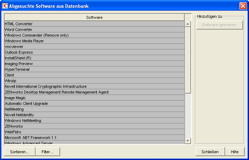Select the InstallShield (R) row
The height and width of the screenshot is (160, 249).
[95, 58]
